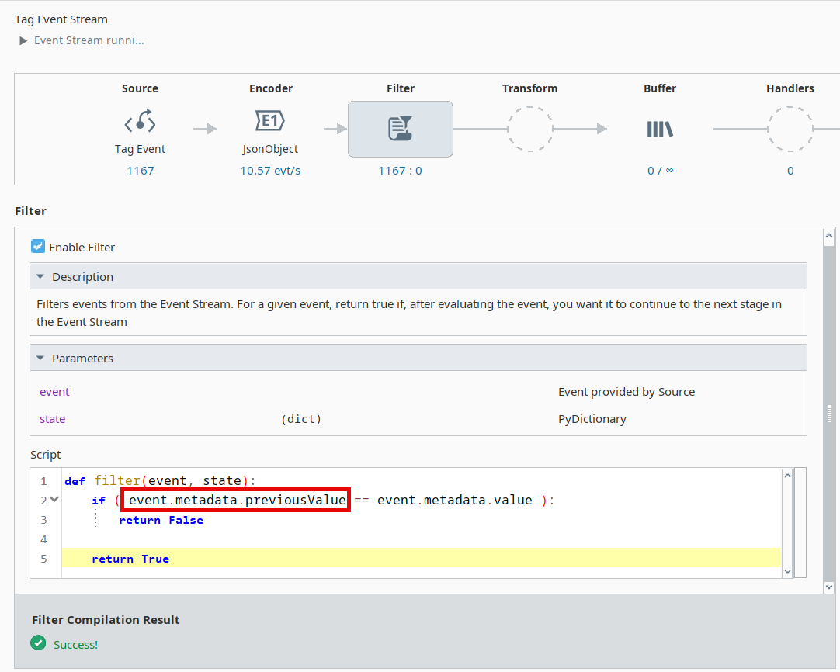This screenshot has width=840, height=672.
Task: Expand the Event Stream running status triangle
Action: (23, 40)
